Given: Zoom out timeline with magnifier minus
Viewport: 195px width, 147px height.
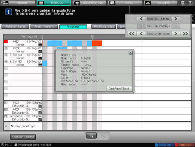Looking at the screenshot, I should tap(91, 136).
